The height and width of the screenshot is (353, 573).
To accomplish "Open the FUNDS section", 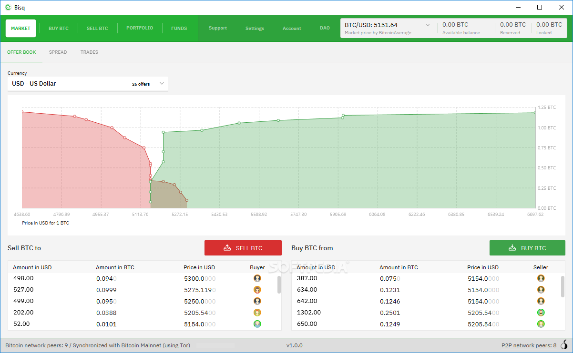I will [x=179, y=29].
